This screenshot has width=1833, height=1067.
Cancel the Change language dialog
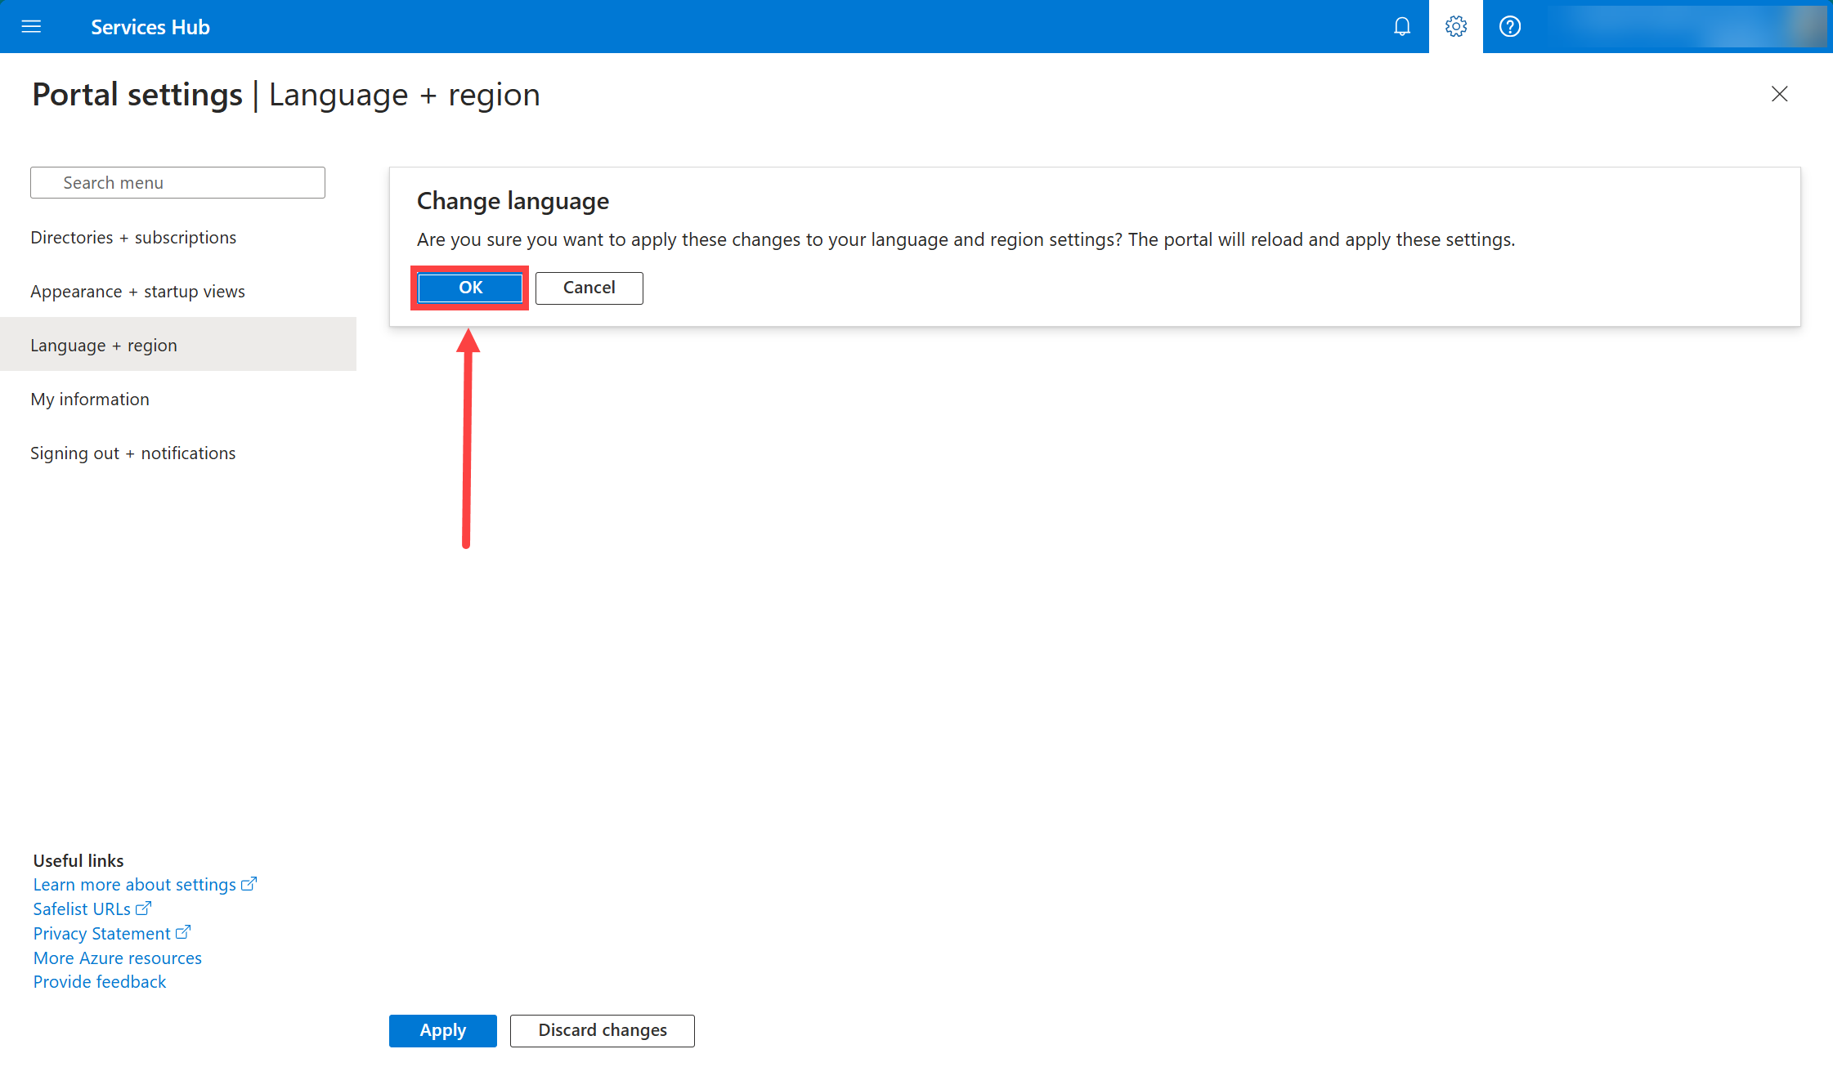point(589,288)
